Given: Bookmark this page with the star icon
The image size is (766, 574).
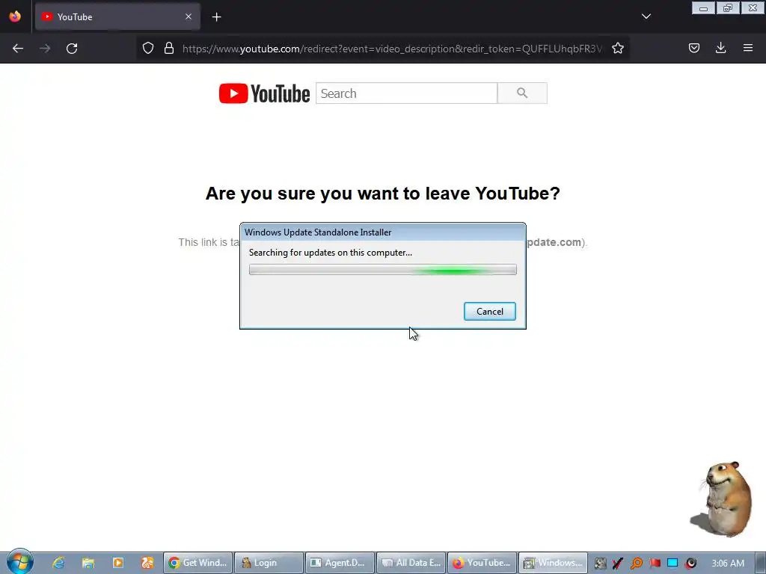Looking at the screenshot, I should (x=617, y=49).
